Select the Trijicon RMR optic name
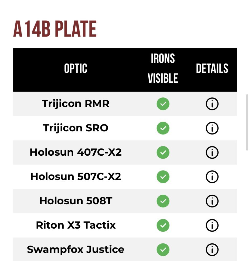This screenshot has height=261, width=250. point(76,104)
